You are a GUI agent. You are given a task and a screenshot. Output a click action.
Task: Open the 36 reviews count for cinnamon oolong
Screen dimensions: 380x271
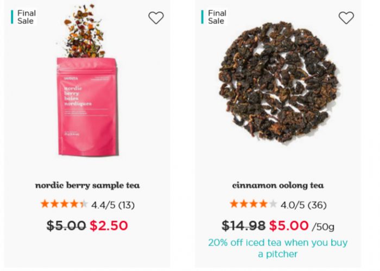pos(317,205)
